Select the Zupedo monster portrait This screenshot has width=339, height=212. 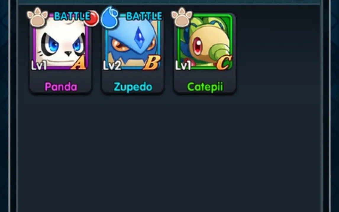click(x=133, y=41)
